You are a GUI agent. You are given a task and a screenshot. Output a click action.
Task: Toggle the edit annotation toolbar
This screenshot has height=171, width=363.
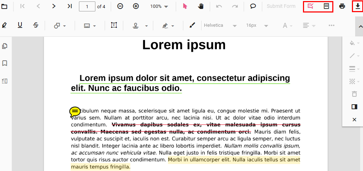point(310,6)
